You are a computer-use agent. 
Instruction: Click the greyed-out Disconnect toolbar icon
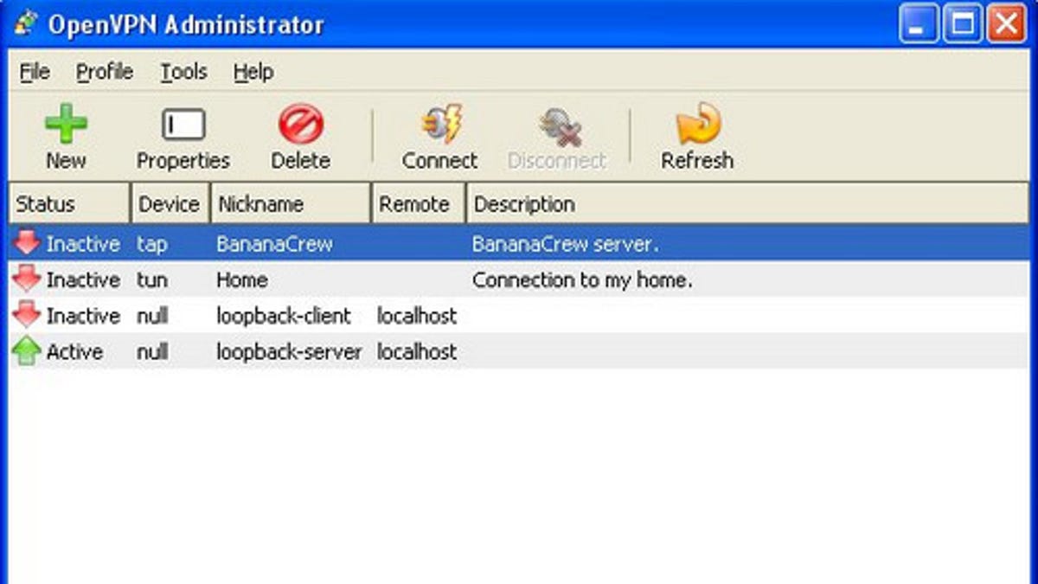[559, 125]
